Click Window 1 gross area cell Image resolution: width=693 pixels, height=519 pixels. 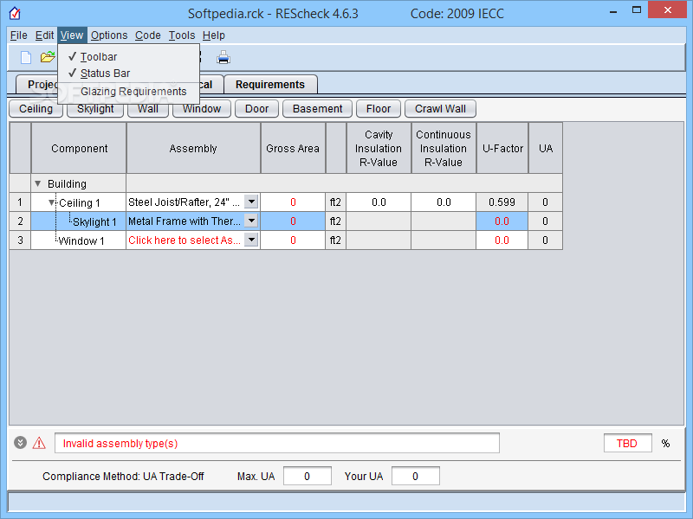[293, 240]
